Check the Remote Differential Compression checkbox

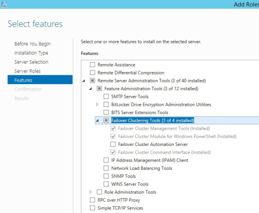pyautogui.click(x=92, y=73)
